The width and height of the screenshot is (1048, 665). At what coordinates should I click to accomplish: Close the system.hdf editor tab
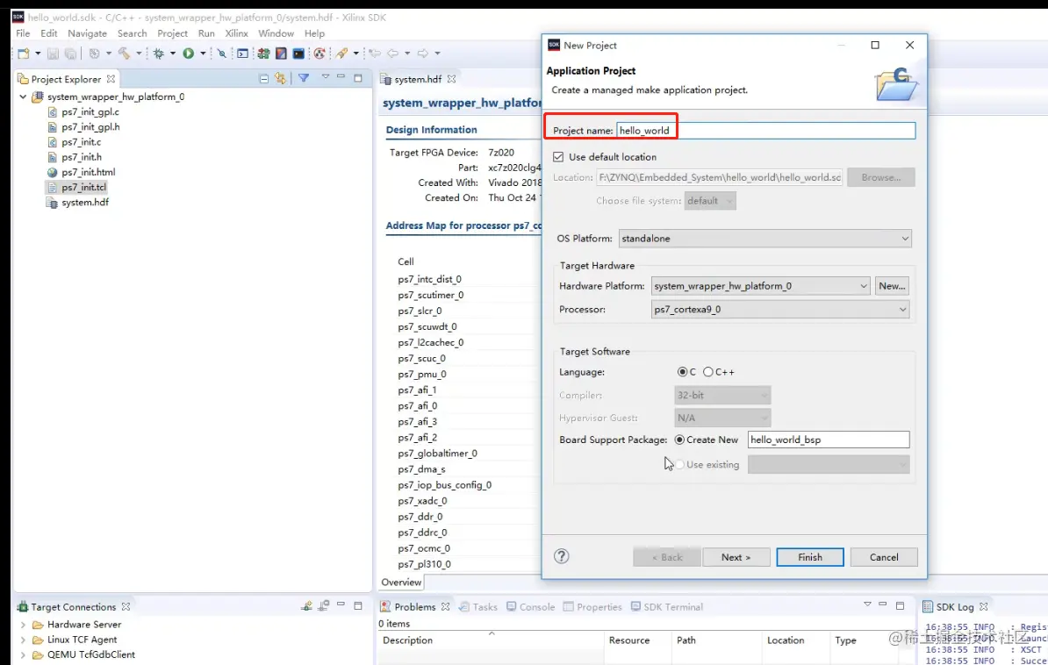pyautogui.click(x=452, y=79)
